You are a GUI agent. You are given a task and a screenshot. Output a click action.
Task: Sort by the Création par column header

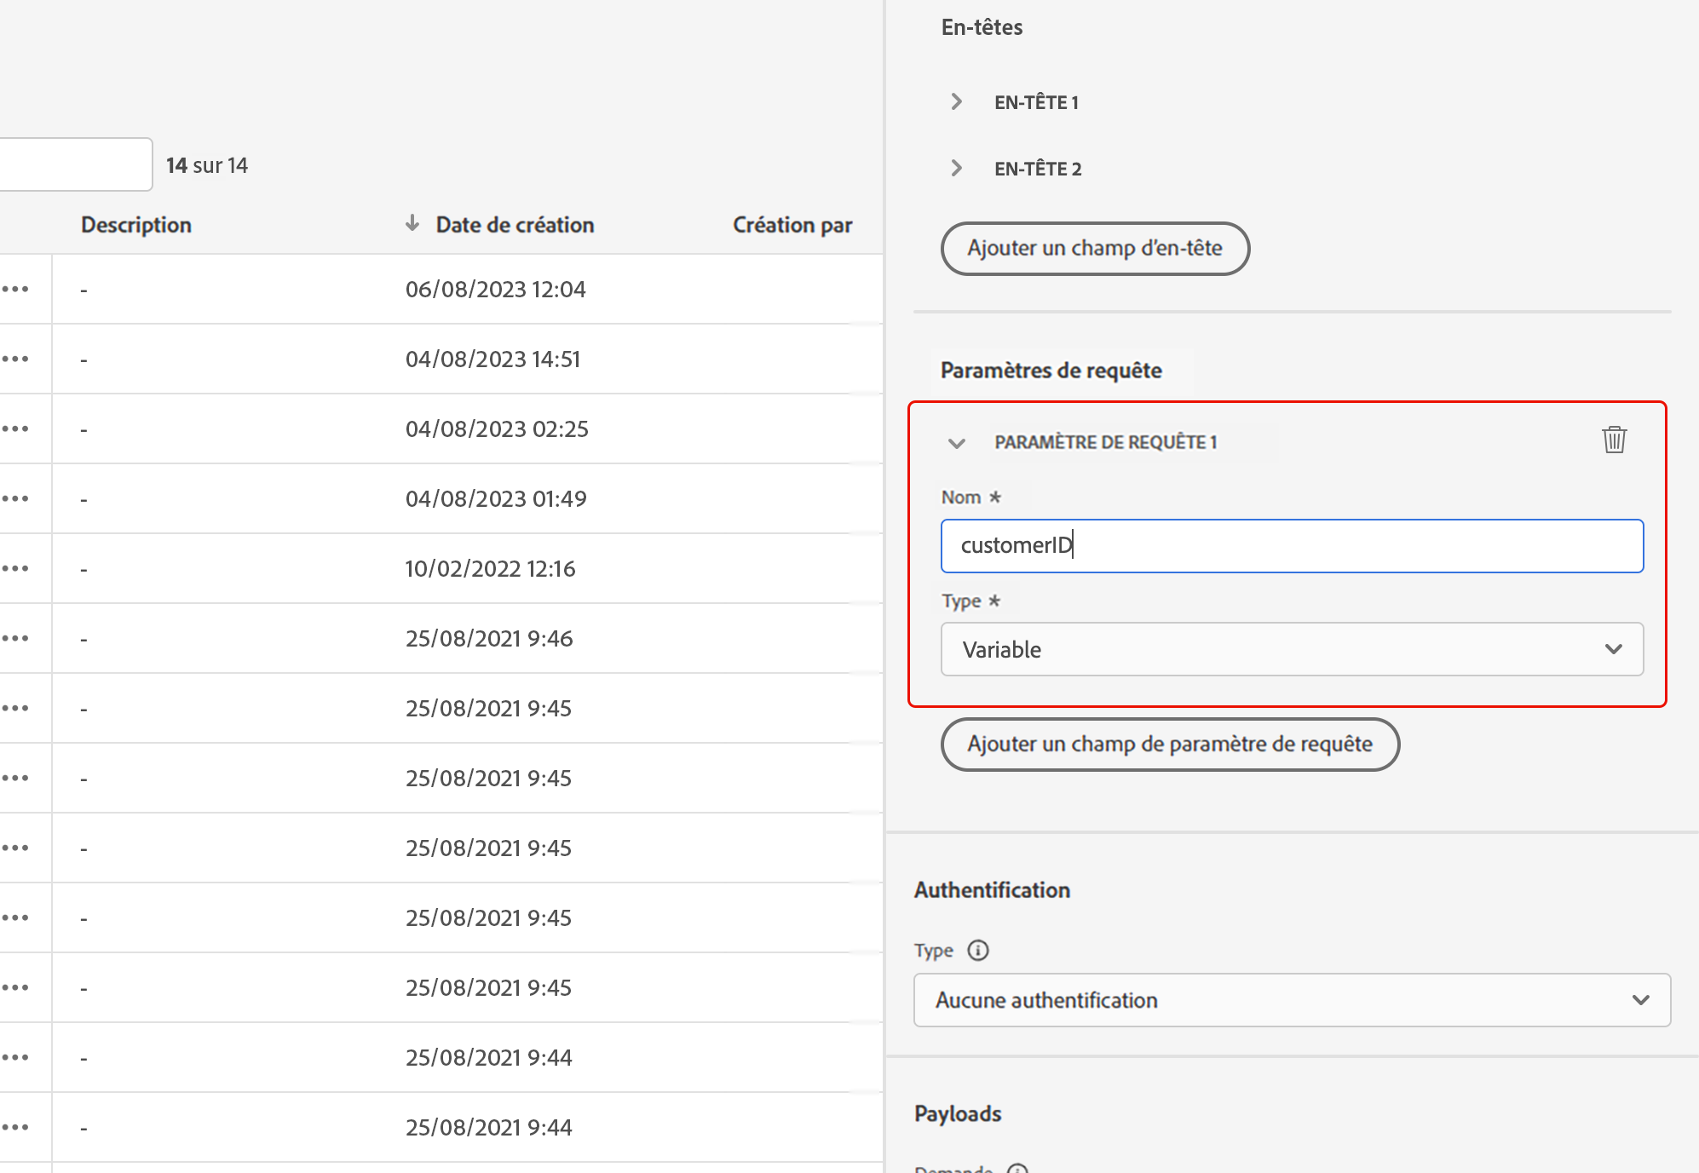pos(792,225)
